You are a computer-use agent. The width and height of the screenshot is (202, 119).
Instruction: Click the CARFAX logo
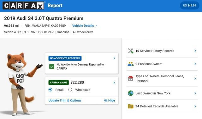[x=23, y=6]
